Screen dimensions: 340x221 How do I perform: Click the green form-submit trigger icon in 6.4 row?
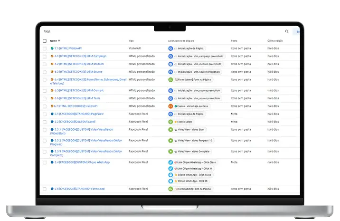coord(170,80)
